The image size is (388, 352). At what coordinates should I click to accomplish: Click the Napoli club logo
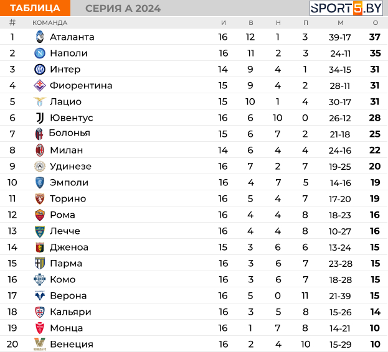coord(40,53)
